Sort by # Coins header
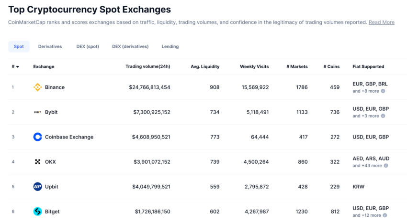 pyautogui.click(x=331, y=66)
